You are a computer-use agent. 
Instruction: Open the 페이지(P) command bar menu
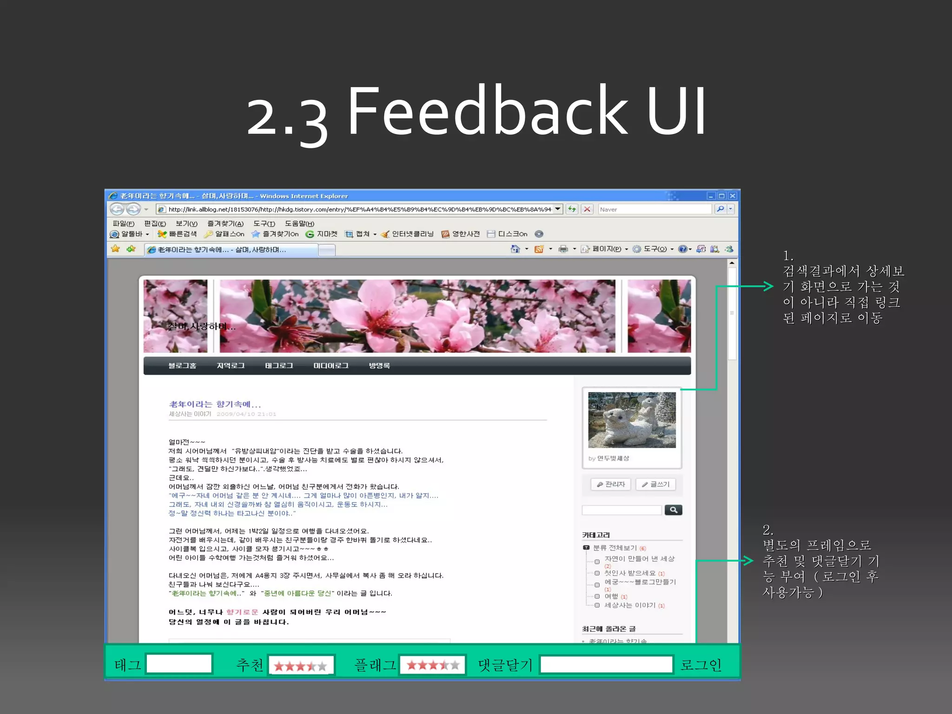(605, 249)
